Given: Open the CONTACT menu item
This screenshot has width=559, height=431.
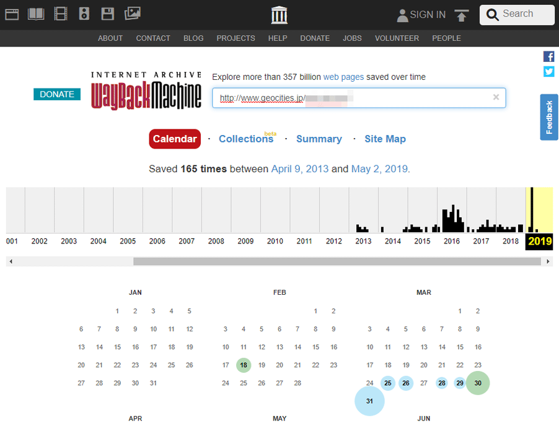Looking at the screenshot, I should pyautogui.click(x=153, y=38).
